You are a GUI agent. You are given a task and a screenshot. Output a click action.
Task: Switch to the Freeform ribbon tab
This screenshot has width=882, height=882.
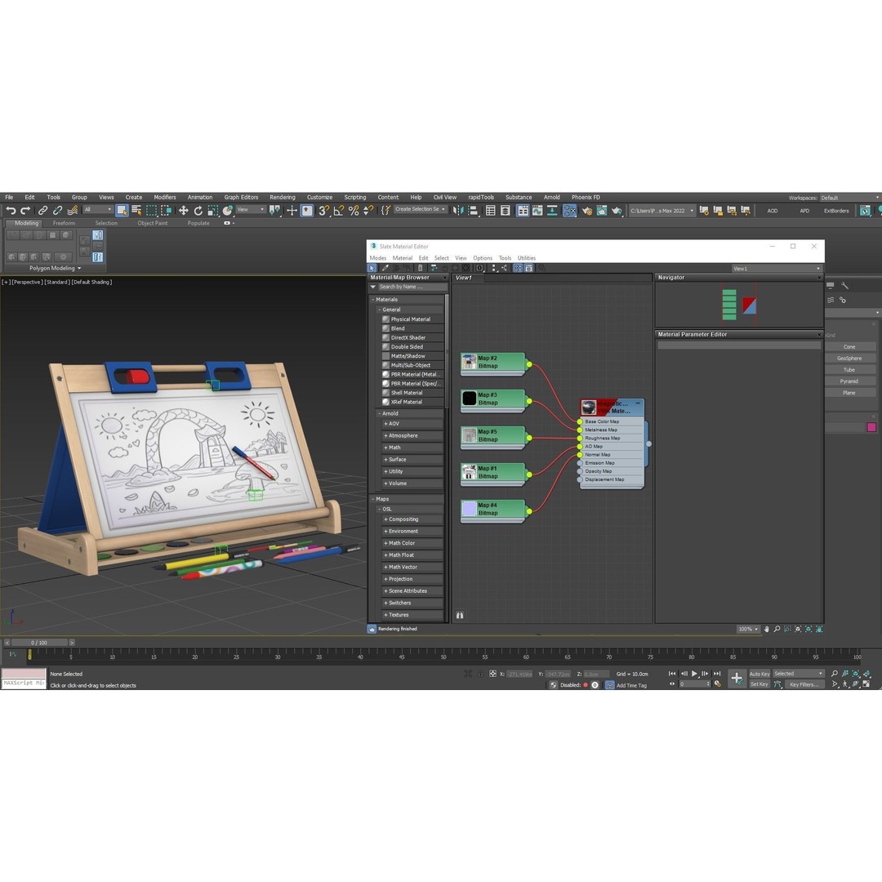(65, 223)
